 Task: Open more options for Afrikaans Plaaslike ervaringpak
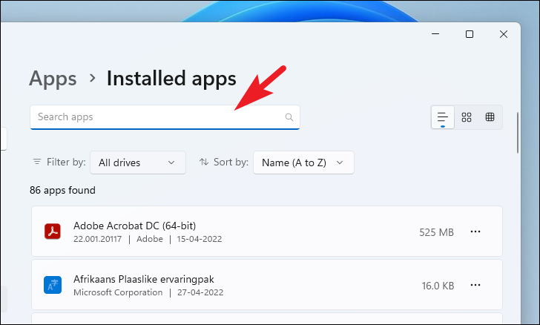[x=475, y=285]
